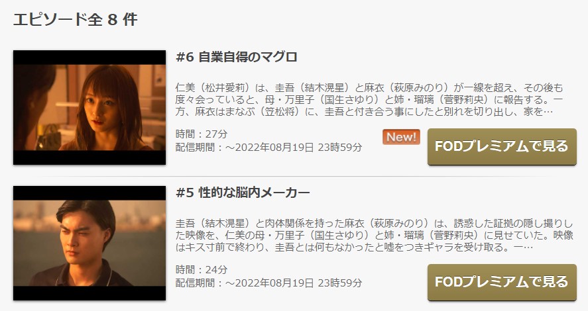
Task: Click the 時間：24分 duration label
Action: (202, 269)
